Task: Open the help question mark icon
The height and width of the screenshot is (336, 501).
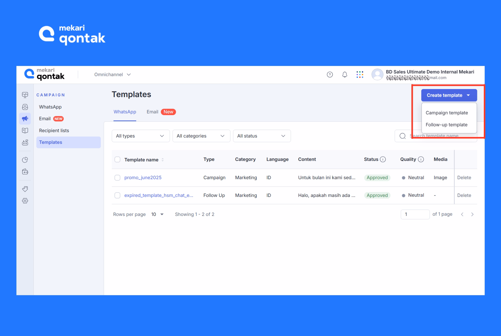Action: [330, 75]
